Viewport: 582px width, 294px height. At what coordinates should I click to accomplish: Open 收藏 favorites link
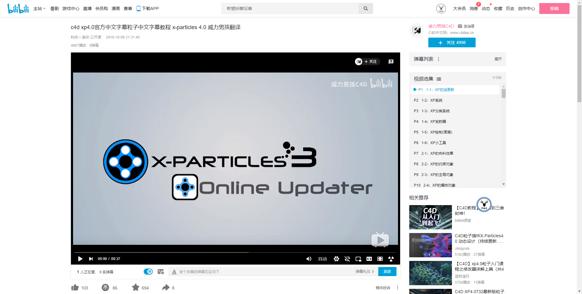(x=498, y=8)
